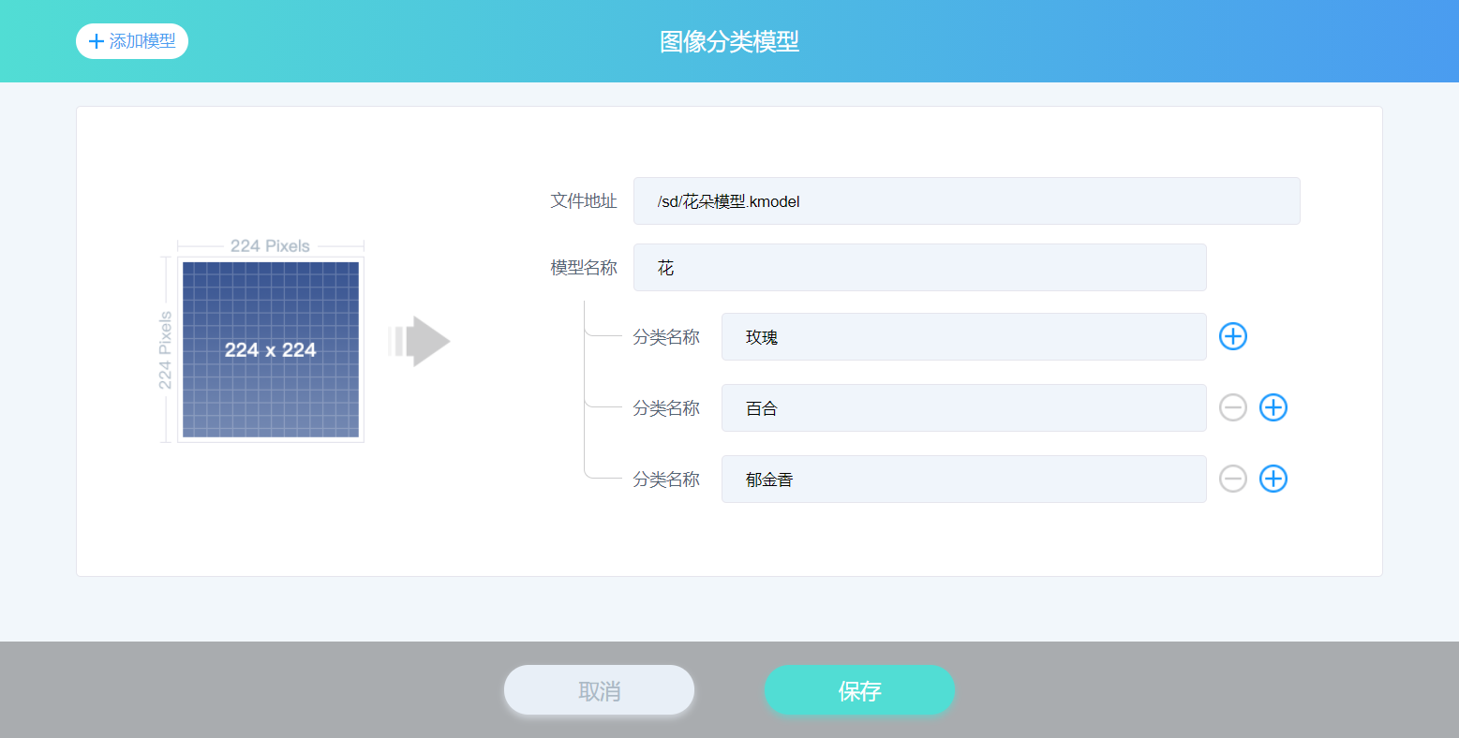The width and height of the screenshot is (1459, 738).
Task: Click the gray arrow icon beside preview
Action: (420, 341)
